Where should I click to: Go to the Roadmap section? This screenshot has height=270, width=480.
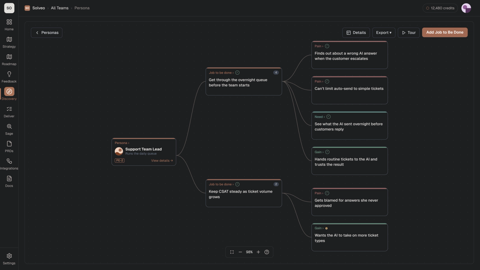(x=9, y=60)
